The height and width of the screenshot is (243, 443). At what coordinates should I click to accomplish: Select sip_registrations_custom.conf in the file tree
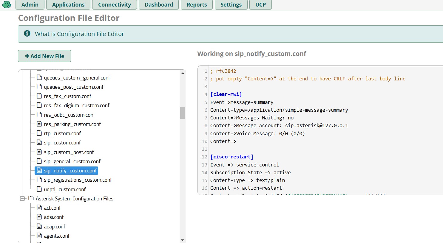pyautogui.click(x=78, y=180)
